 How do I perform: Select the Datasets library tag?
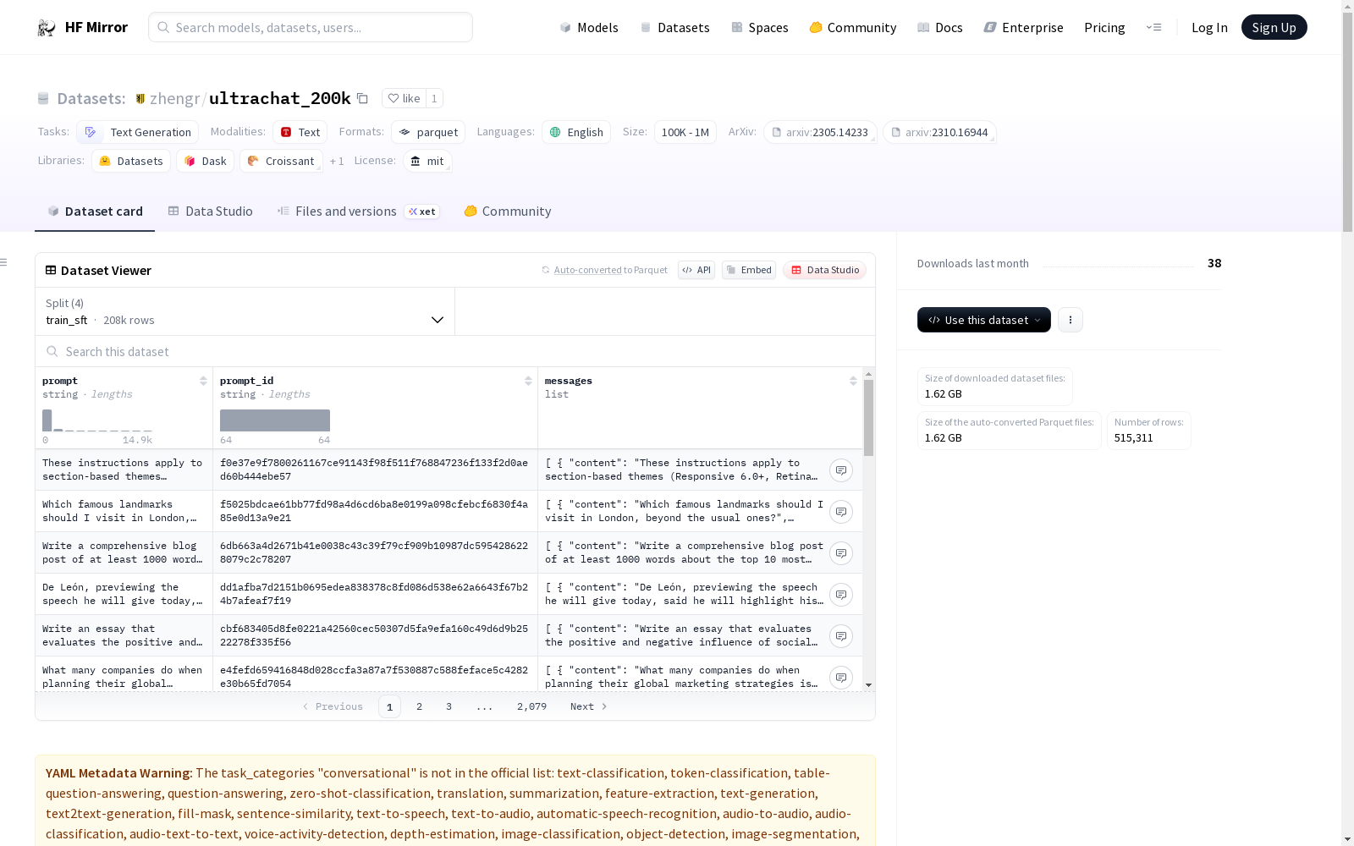[131, 161]
